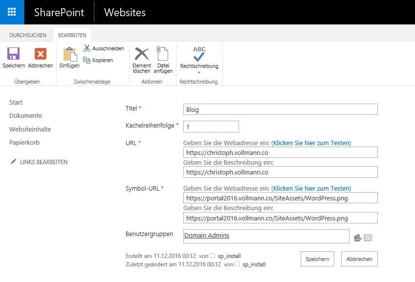Viewport: 415px width, 282px height.
Task: Select the Domain Admins entity
Action: 207,235
